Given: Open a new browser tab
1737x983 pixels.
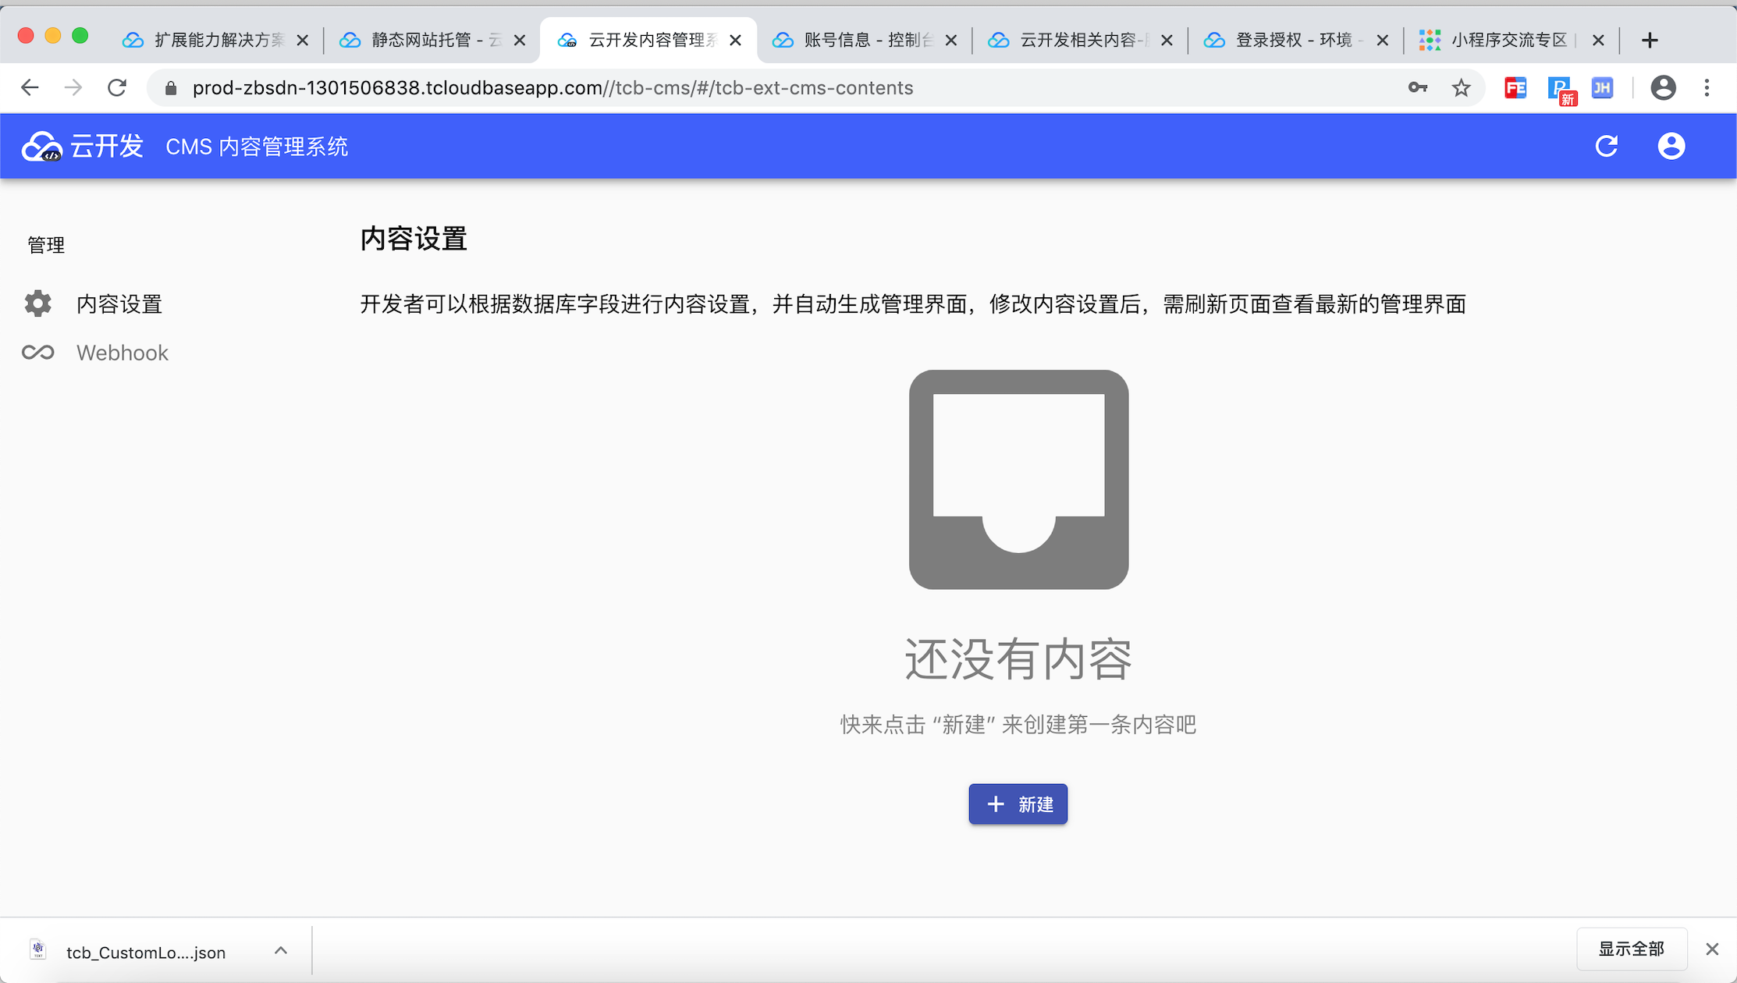Looking at the screenshot, I should [1649, 40].
